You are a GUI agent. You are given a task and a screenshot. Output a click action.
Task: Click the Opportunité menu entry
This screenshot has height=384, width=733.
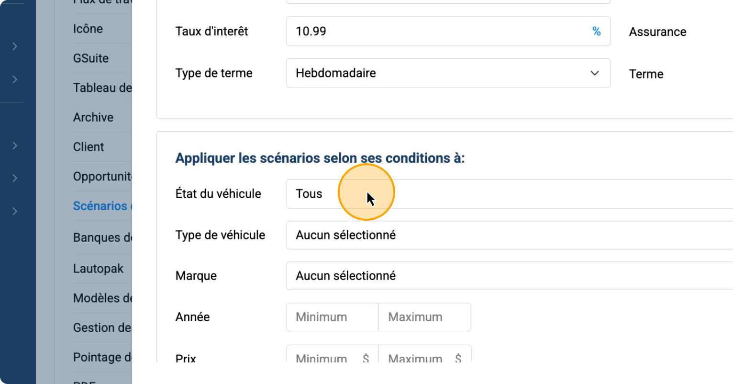click(x=102, y=177)
